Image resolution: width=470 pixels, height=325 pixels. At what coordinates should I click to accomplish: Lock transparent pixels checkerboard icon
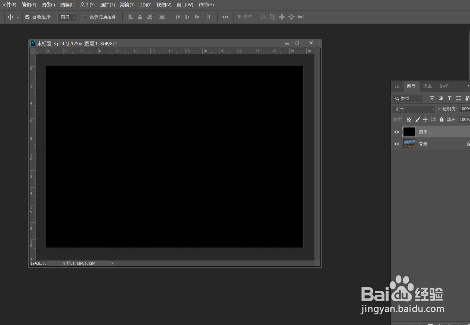coord(409,120)
